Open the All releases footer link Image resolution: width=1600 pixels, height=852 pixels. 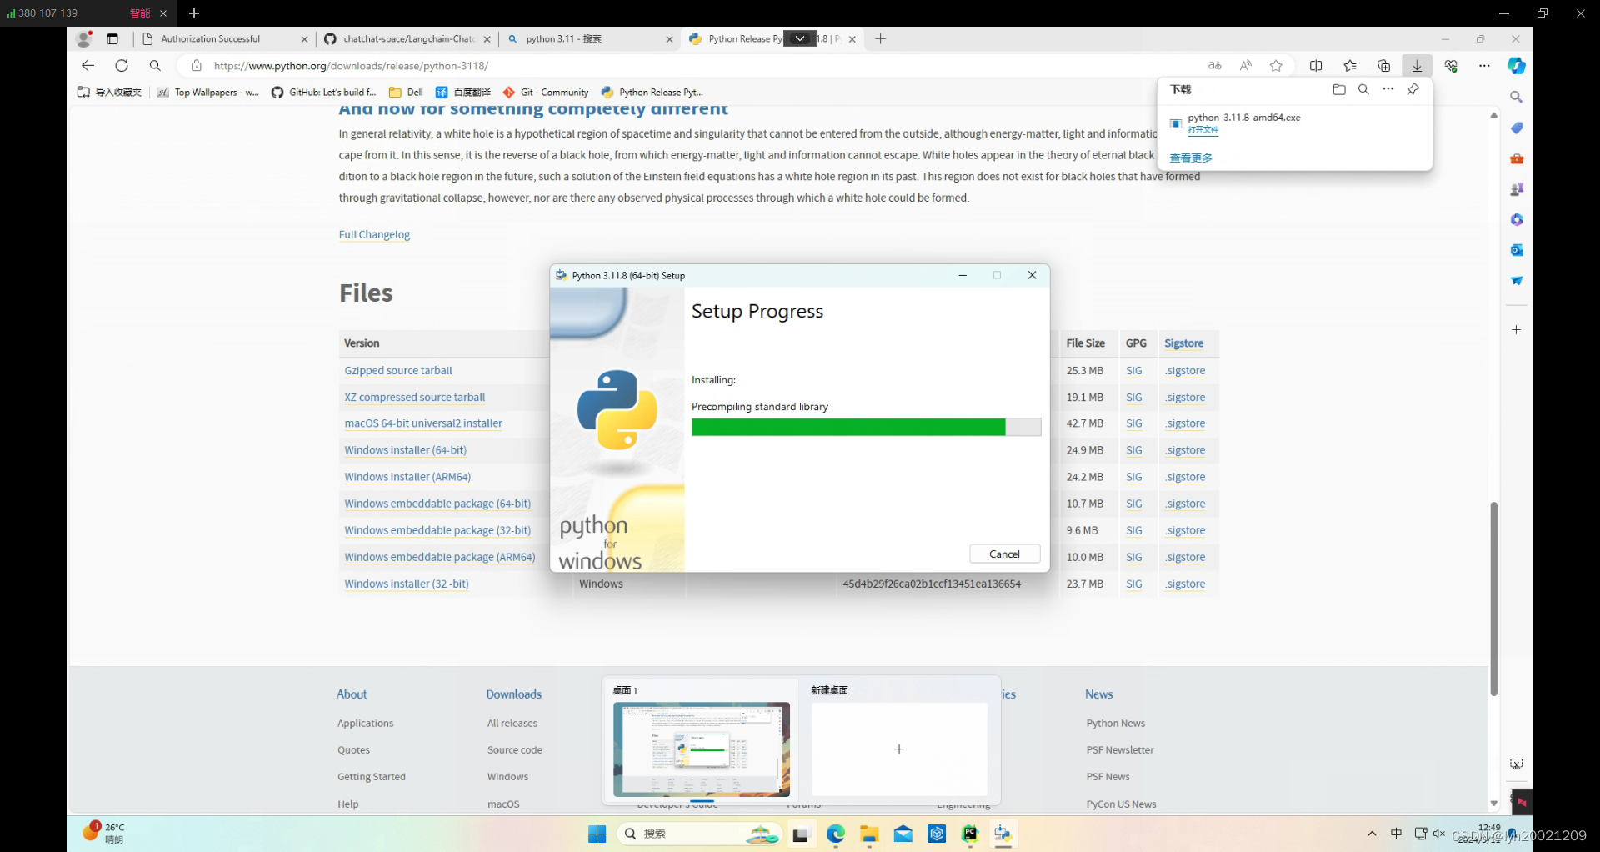click(x=512, y=724)
